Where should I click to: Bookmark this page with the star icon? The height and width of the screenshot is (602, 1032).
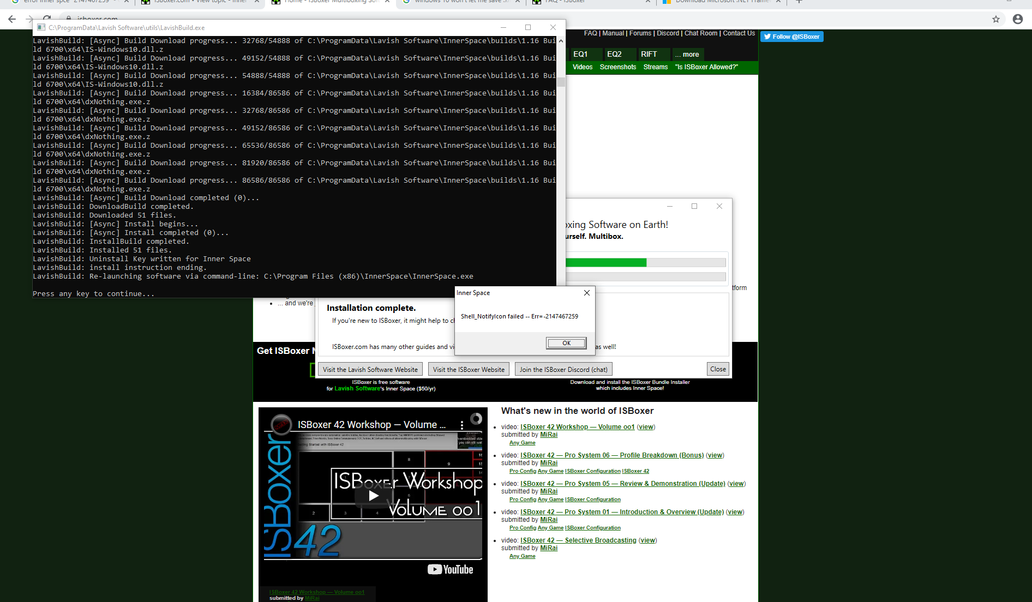click(x=996, y=19)
